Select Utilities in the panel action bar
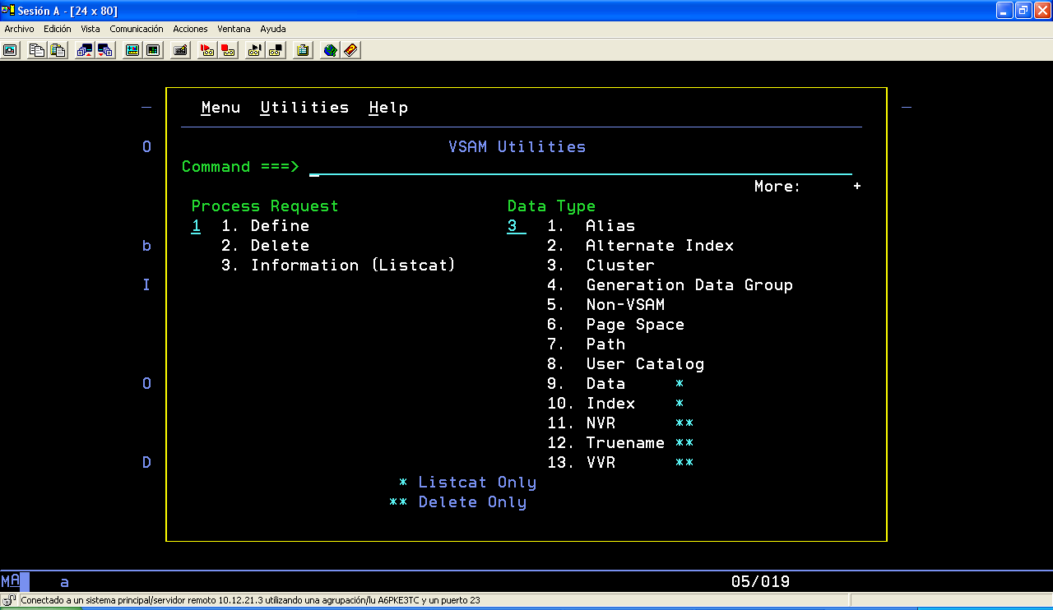The width and height of the screenshot is (1053, 610). pyautogui.click(x=304, y=107)
